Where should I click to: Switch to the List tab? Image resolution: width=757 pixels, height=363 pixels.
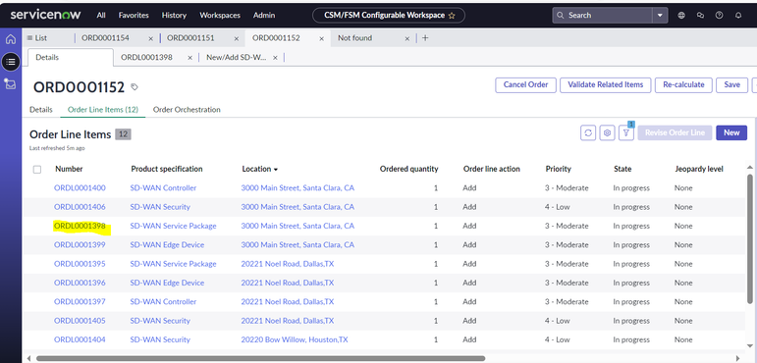click(x=37, y=38)
